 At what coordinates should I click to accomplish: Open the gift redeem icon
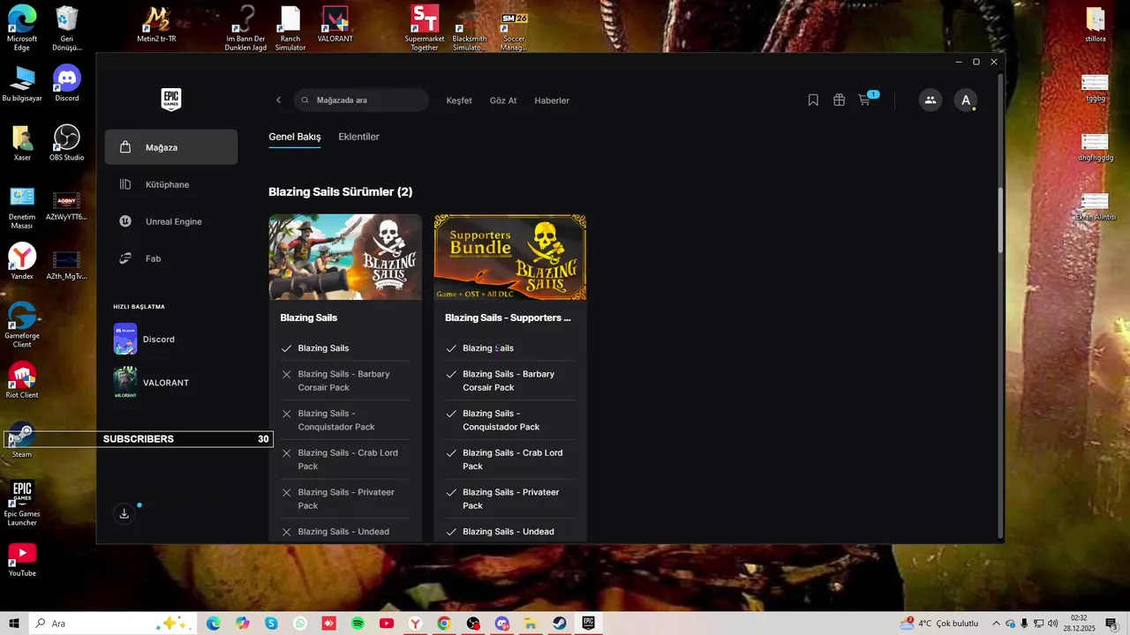840,101
